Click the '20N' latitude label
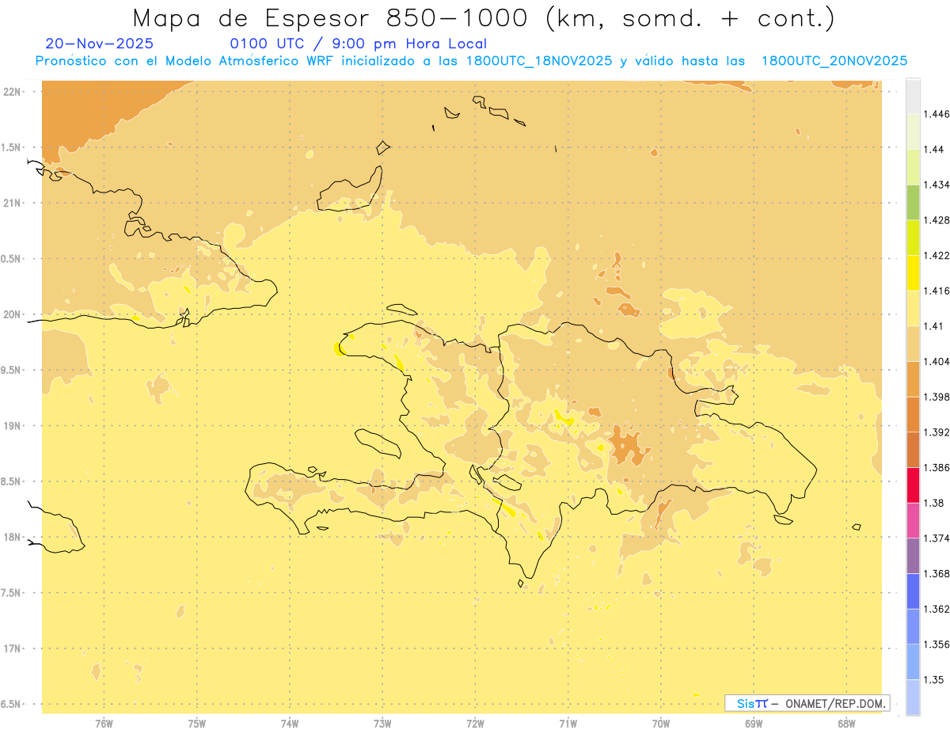This screenshot has width=950, height=734. tap(12, 314)
